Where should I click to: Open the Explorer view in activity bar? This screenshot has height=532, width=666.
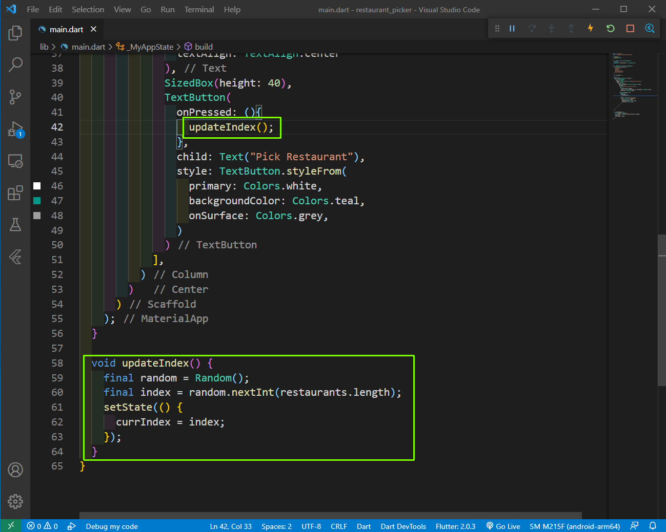[15, 33]
